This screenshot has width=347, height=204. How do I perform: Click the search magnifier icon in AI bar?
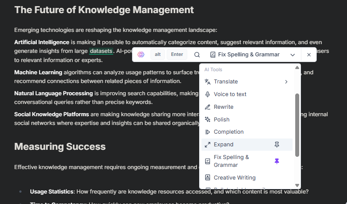click(197, 55)
